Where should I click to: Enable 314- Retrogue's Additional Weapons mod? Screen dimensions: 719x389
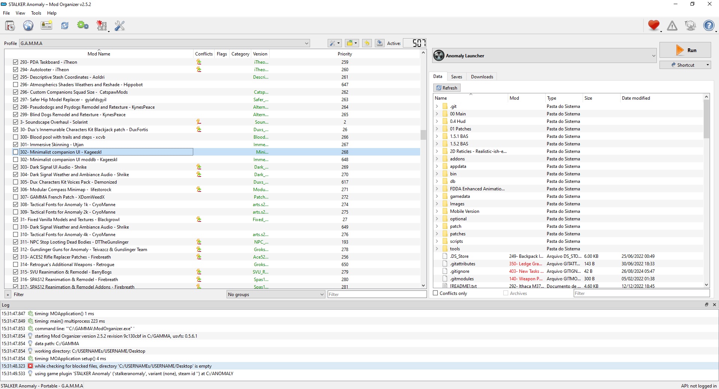click(x=15, y=265)
